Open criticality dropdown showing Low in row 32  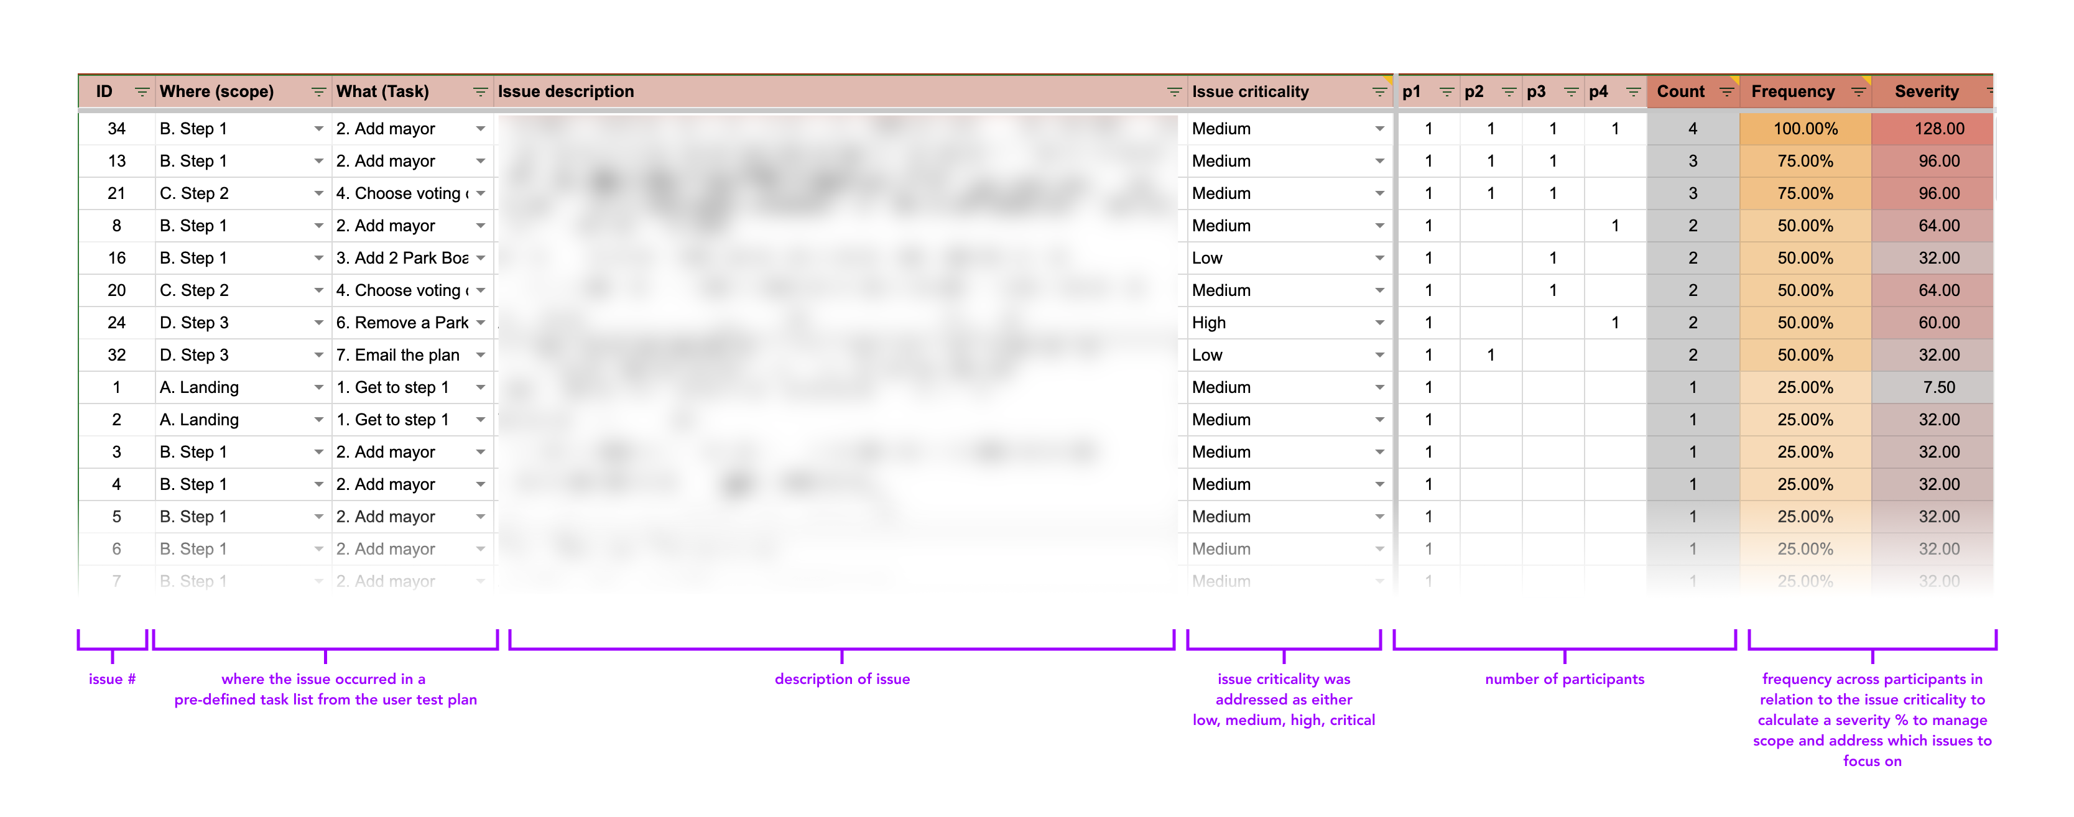point(1380,355)
